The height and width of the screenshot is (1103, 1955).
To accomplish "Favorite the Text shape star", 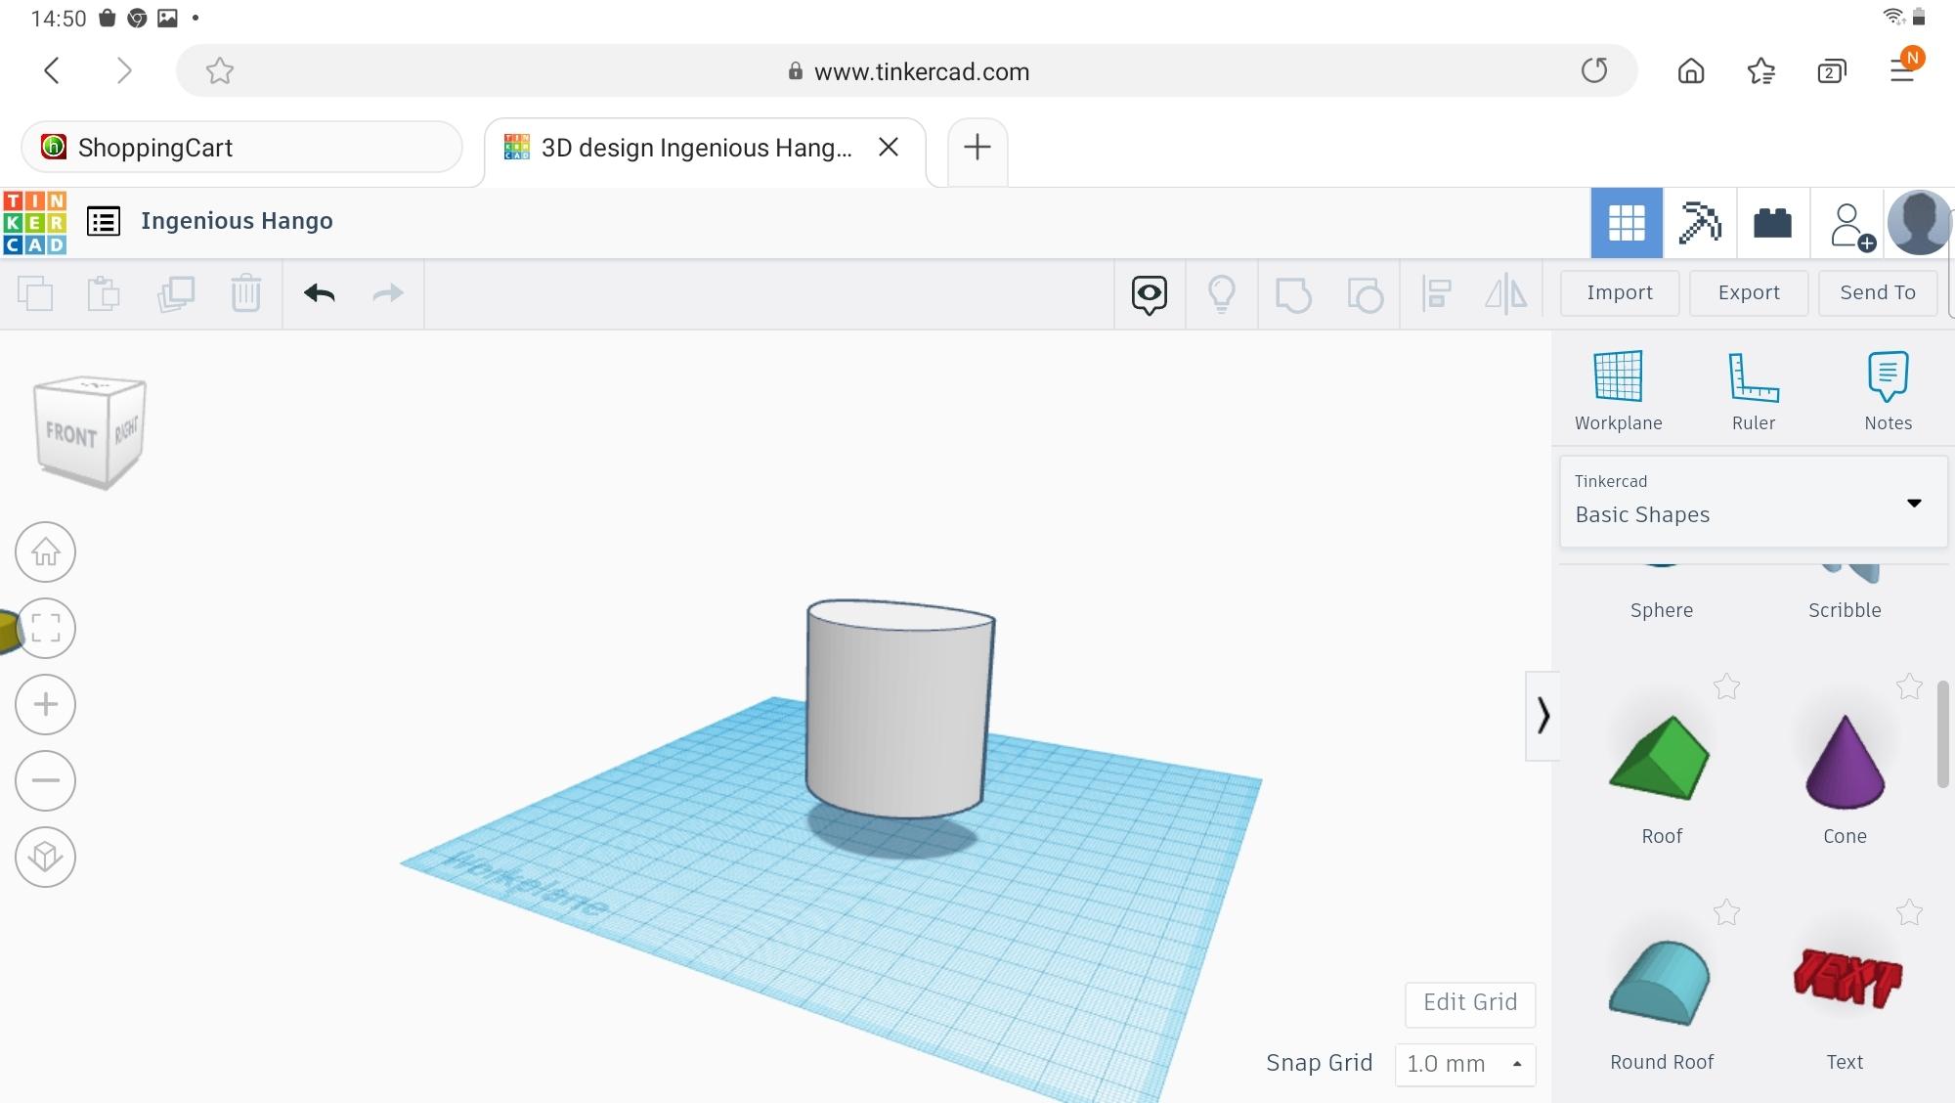I will tap(1909, 912).
